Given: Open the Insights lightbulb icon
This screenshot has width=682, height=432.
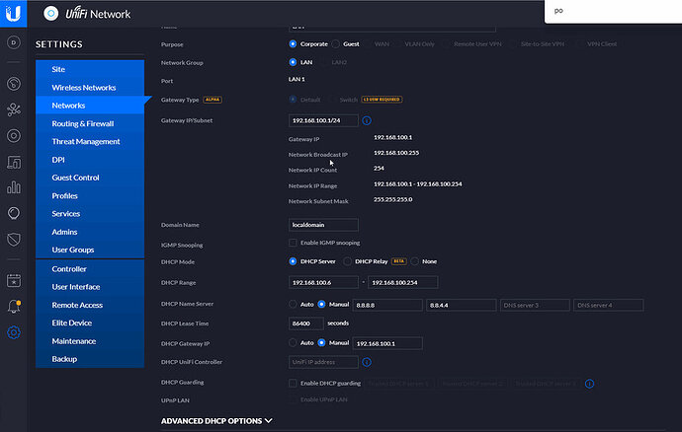Looking at the screenshot, I should coord(14,213).
